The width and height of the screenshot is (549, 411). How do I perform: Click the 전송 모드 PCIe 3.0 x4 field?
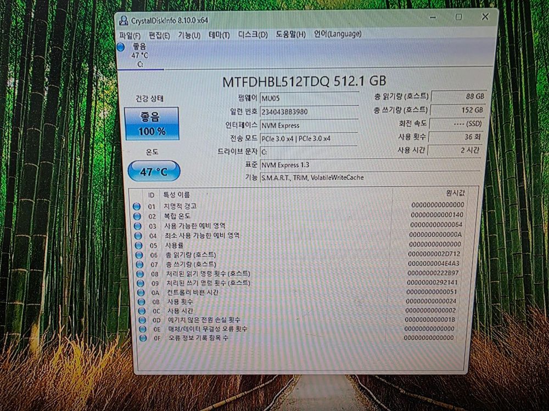pyautogui.click(x=309, y=139)
